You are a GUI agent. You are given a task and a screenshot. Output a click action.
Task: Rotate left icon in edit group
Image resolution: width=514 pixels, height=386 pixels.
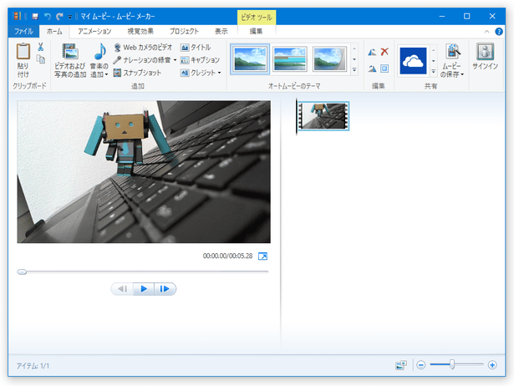372,52
